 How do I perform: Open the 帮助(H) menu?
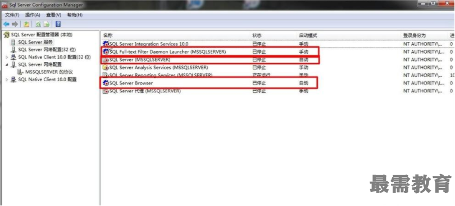pyautogui.click(x=75, y=15)
